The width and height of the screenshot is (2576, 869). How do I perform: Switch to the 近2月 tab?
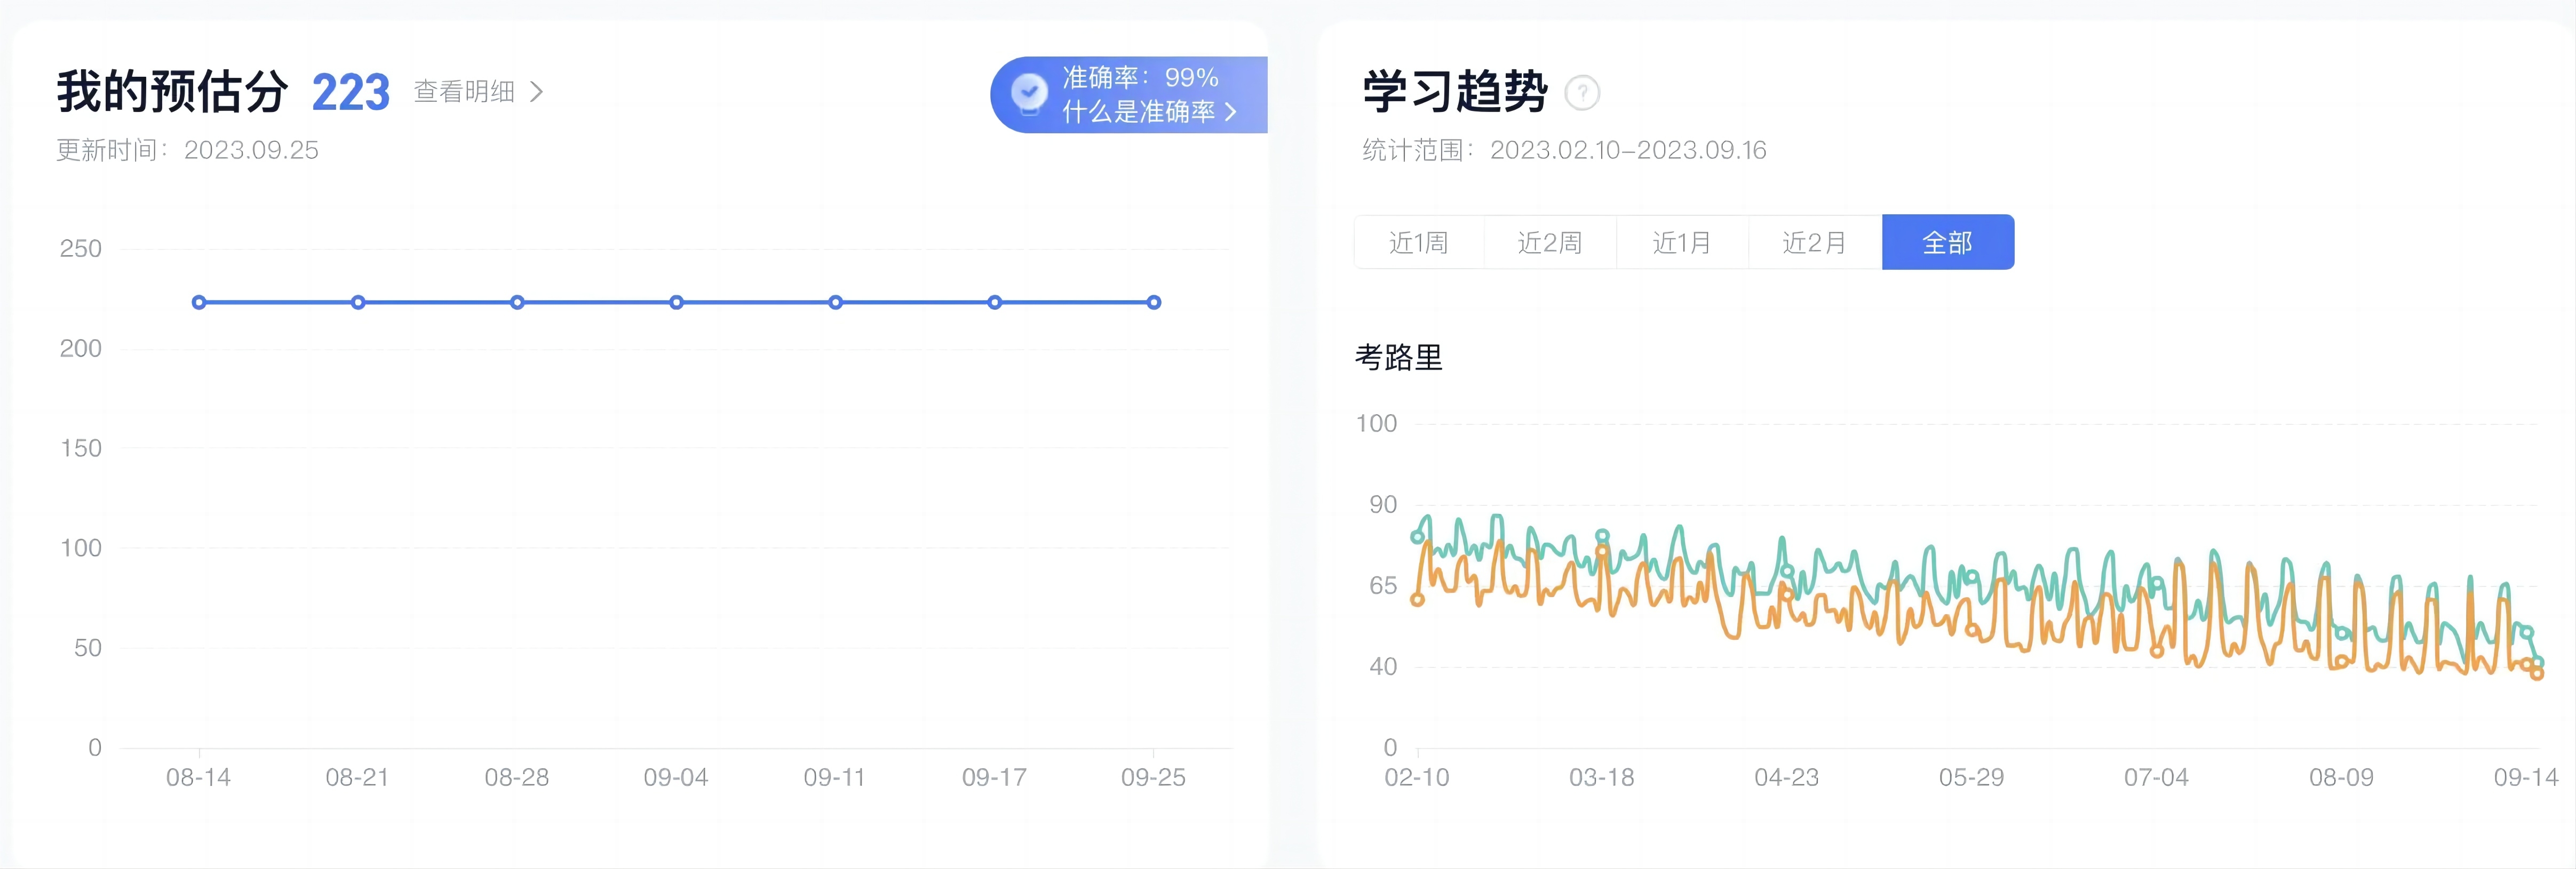[1814, 243]
